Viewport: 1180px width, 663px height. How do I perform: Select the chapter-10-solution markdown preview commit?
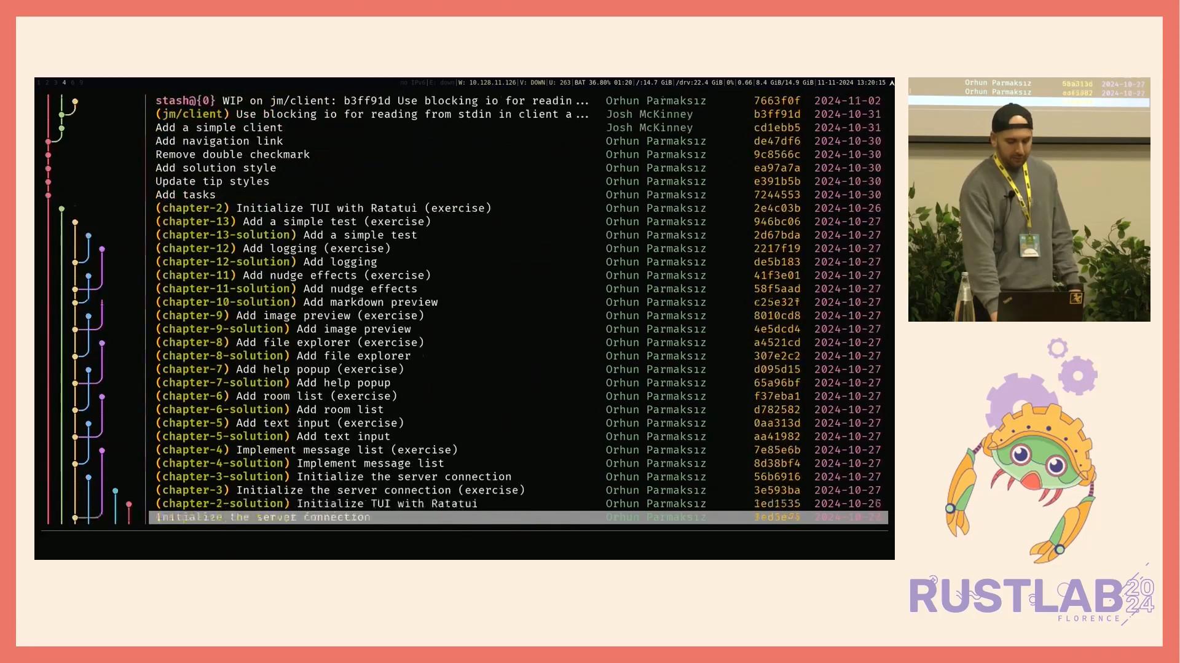(518, 303)
